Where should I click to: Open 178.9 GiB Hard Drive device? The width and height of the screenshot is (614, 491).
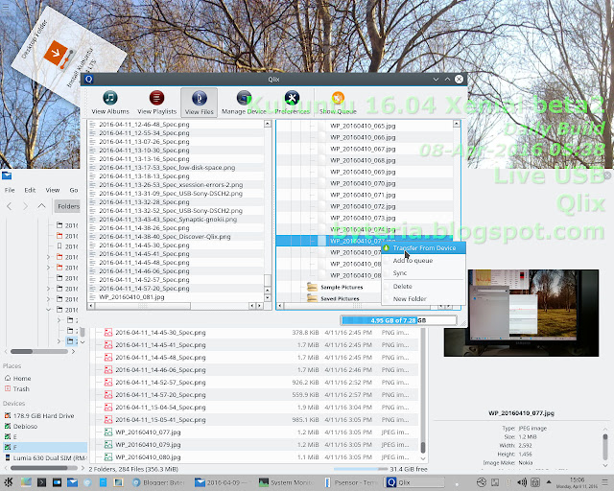tap(43, 416)
